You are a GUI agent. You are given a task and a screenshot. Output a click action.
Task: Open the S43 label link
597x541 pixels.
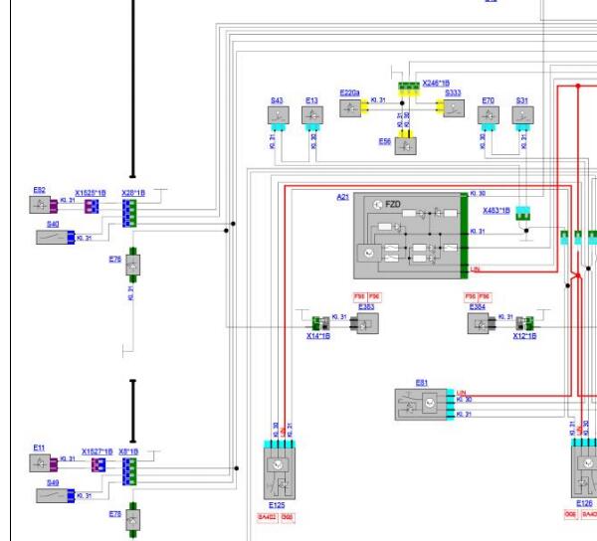click(x=277, y=100)
